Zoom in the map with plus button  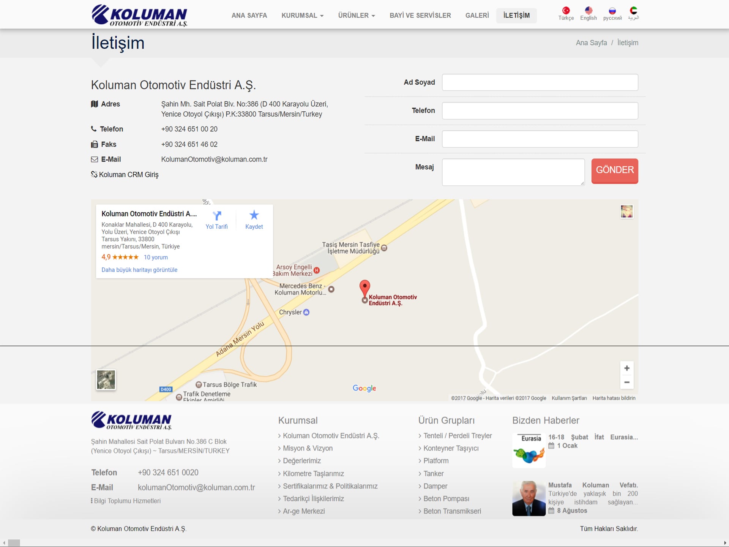pyautogui.click(x=627, y=368)
